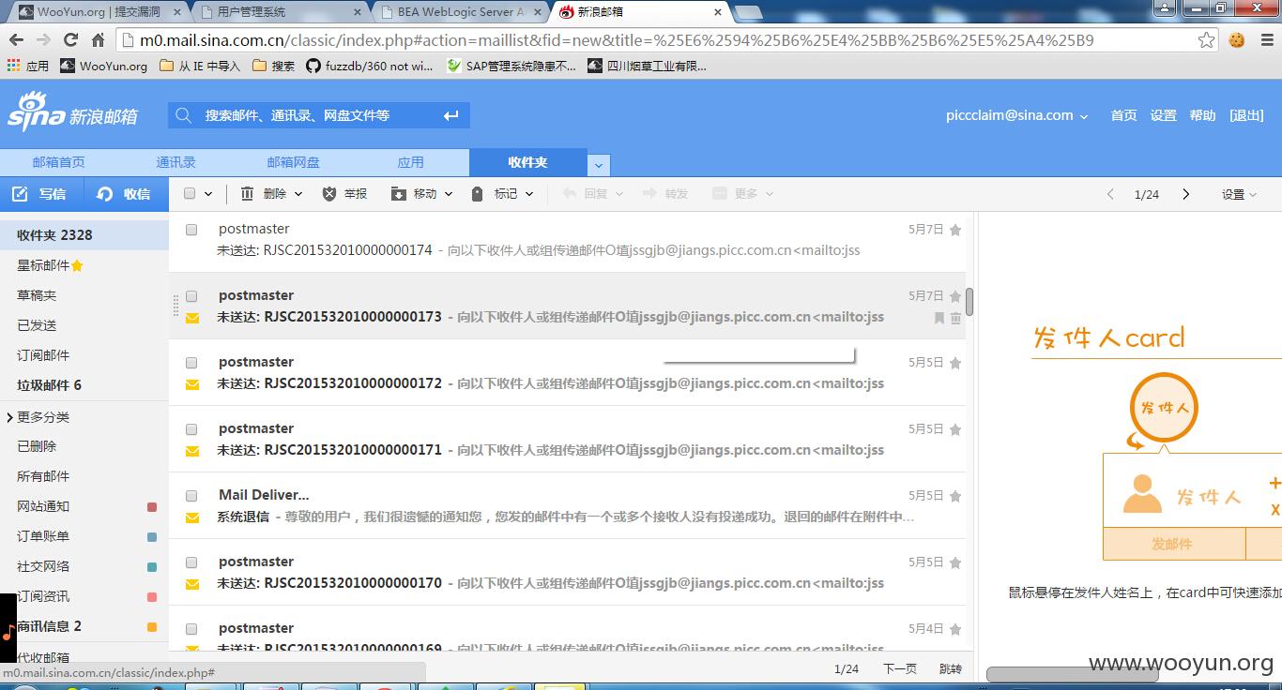Click the browser back arrow
The height and width of the screenshot is (690, 1282).
point(16,40)
